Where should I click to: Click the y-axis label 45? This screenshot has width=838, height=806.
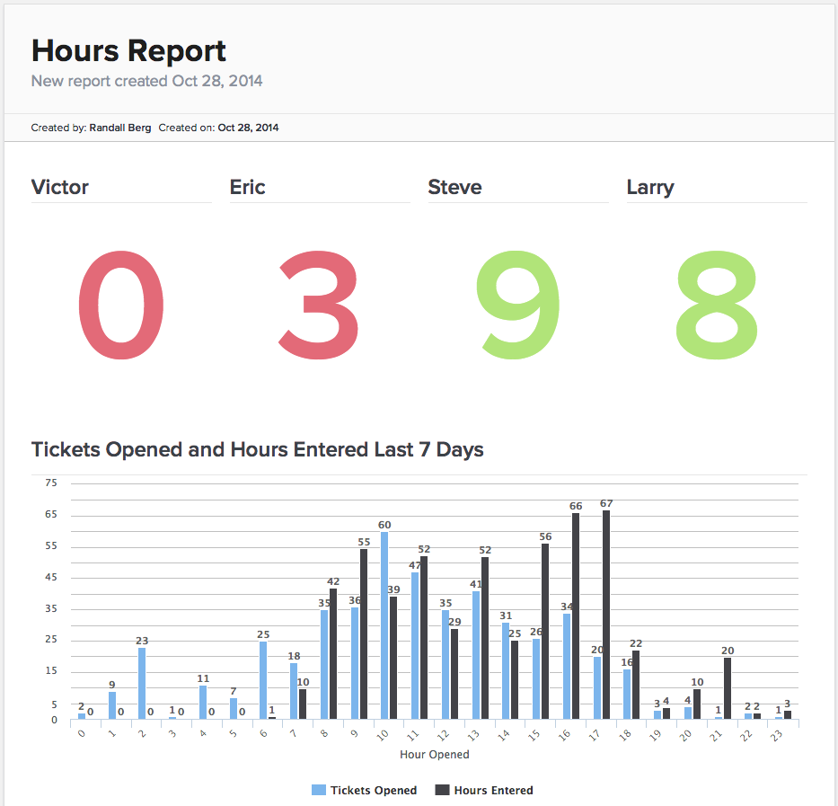[51, 578]
